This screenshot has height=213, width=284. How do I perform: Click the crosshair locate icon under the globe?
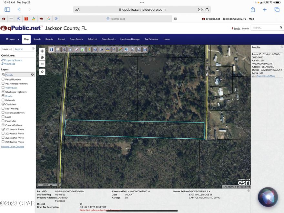42,71
